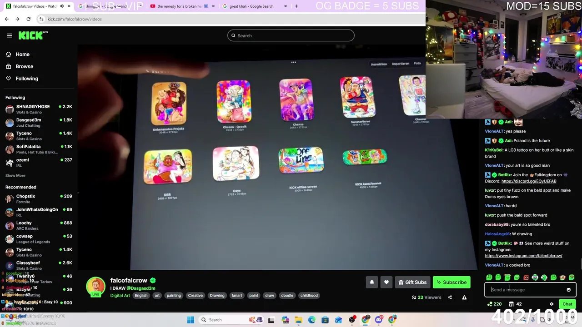Open the Windows Start menu
582x327 pixels.
191,320
